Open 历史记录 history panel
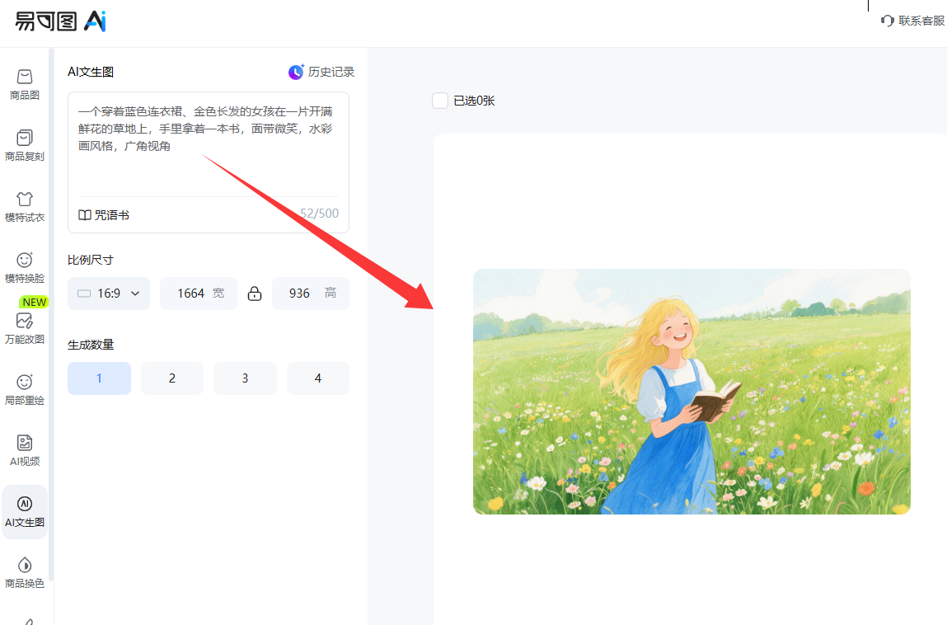947x625 pixels. coord(321,72)
